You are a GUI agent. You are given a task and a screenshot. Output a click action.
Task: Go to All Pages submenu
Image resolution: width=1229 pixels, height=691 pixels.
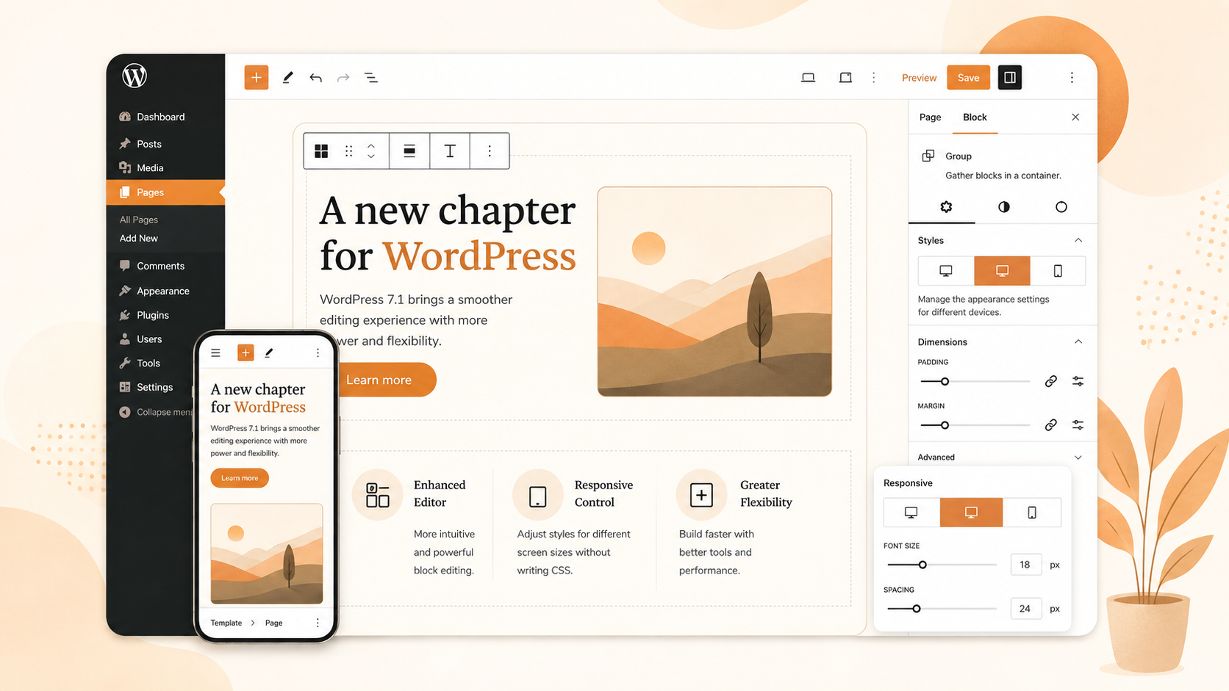point(139,220)
